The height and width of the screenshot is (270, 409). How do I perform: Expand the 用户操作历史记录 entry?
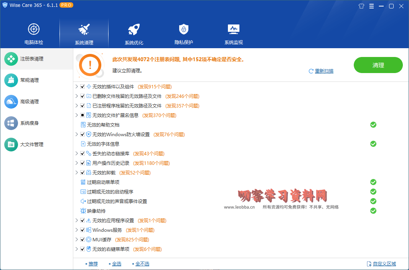76,163
